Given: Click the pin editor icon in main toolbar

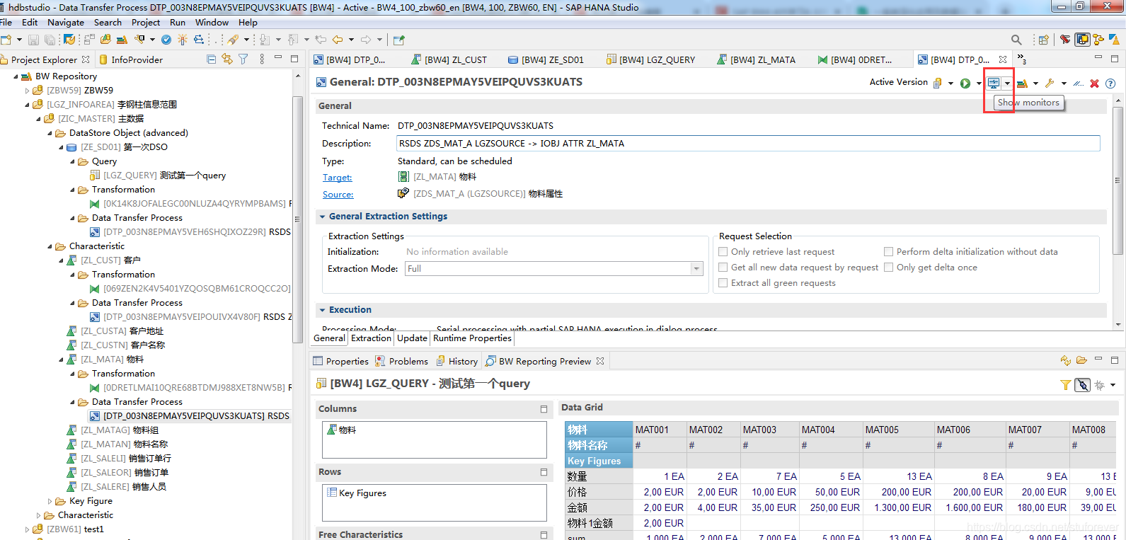Looking at the screenshot, I should (x=399, y=40).
